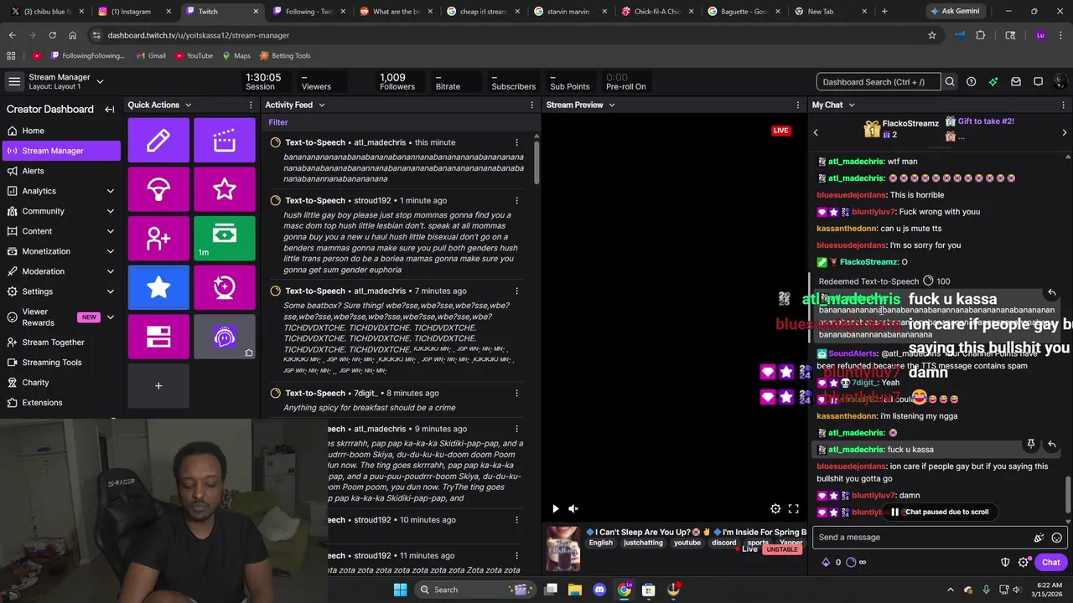Image resolution: width=1073 pixels, height=603 pixels.
Task: Click the green ad break 1m quick action
Action: pyautogui.click(x=224, y=239)
